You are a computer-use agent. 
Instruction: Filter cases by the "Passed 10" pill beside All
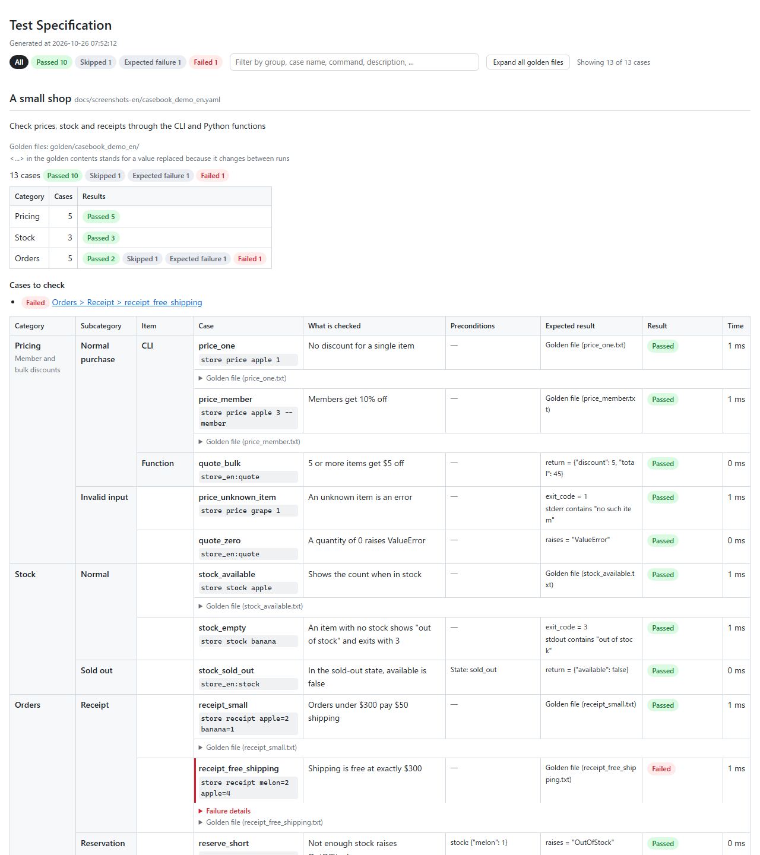click(x=52, y=62)
